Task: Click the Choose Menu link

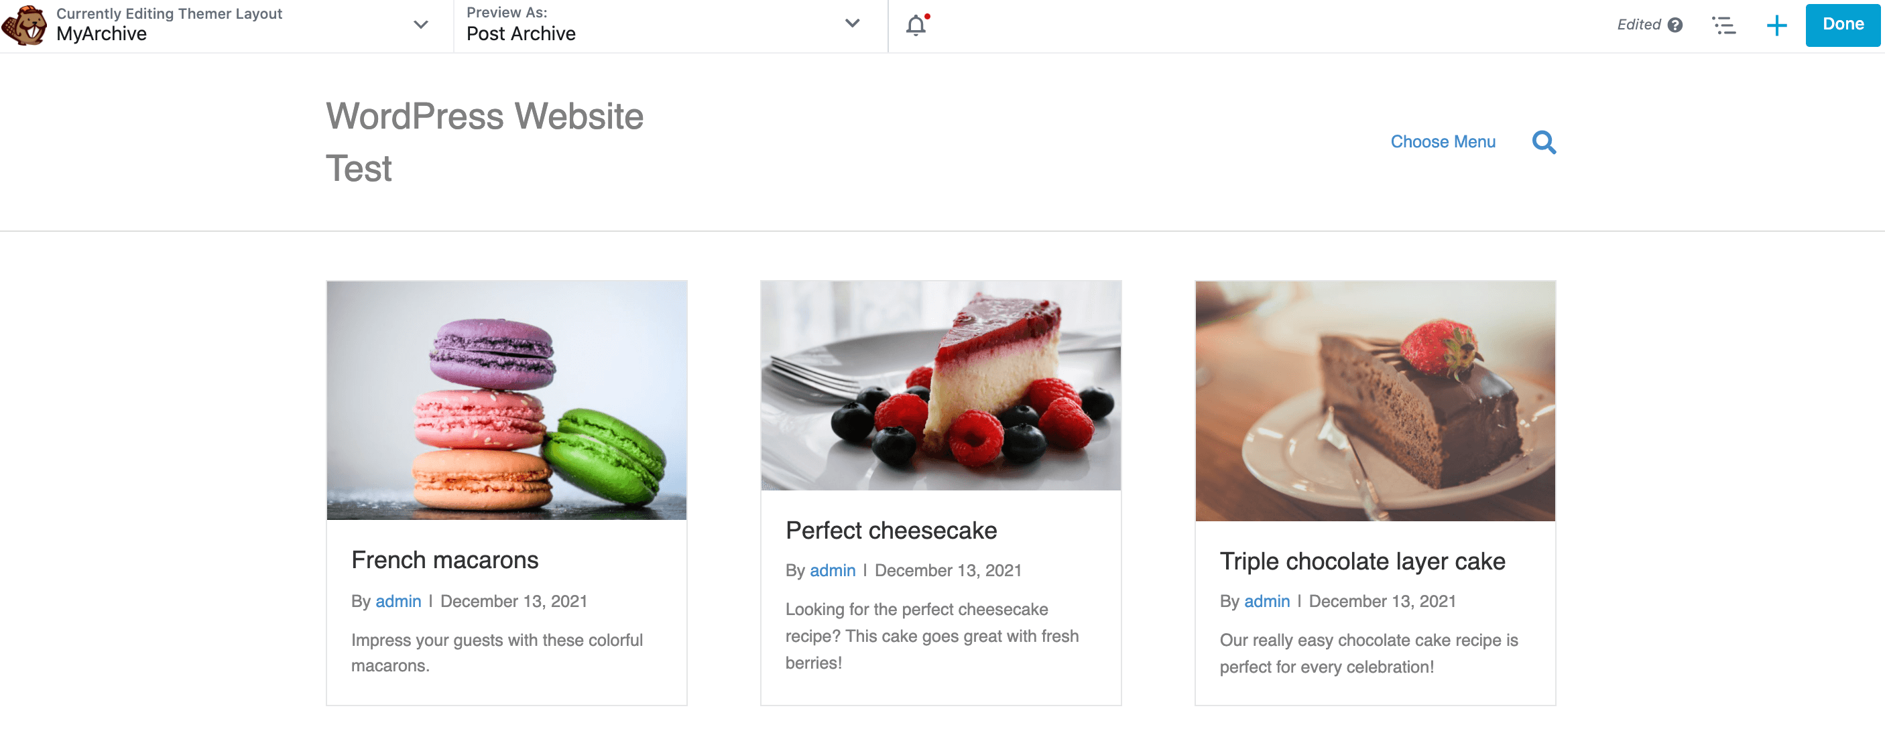Action: click(x=1443, y=142)
